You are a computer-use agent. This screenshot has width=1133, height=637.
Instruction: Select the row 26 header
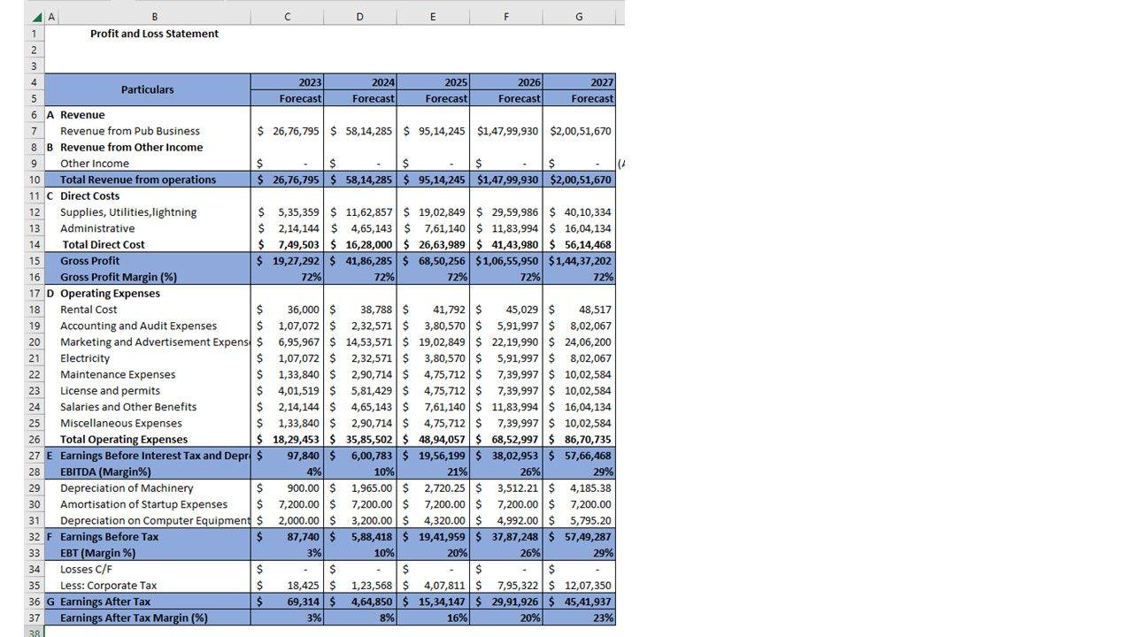tap(35, 440)
